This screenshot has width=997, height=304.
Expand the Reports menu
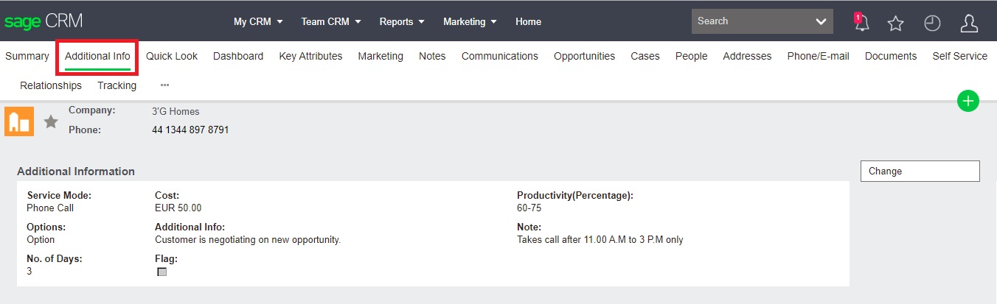pos(402,21)
